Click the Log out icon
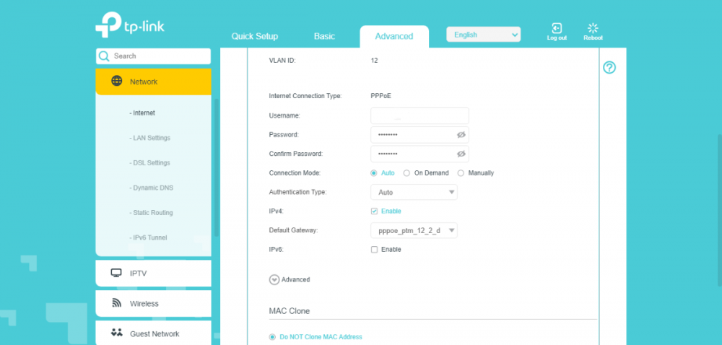Image resolution: width=722 pixels, height=345 pixels. pyautogui.click(x=557, y=29)
